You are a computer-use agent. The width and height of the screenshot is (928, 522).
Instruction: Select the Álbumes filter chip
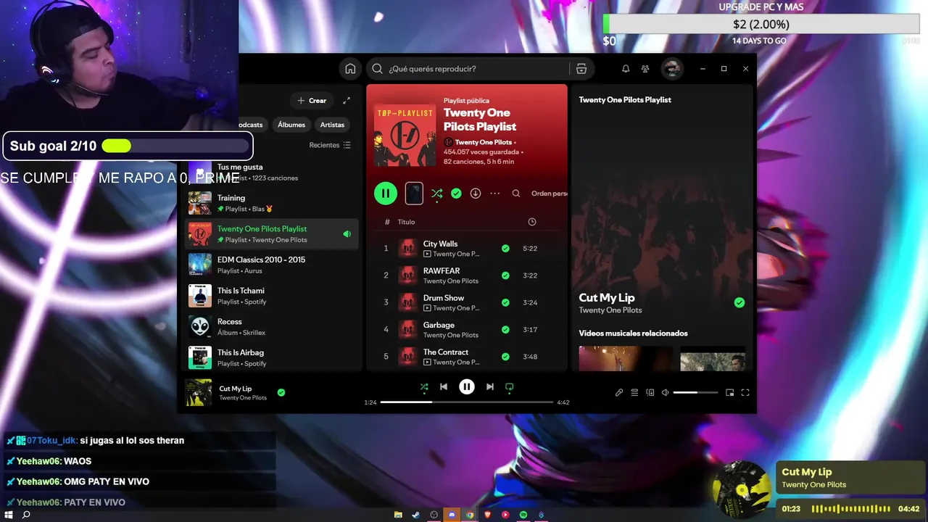pos(291,125)
